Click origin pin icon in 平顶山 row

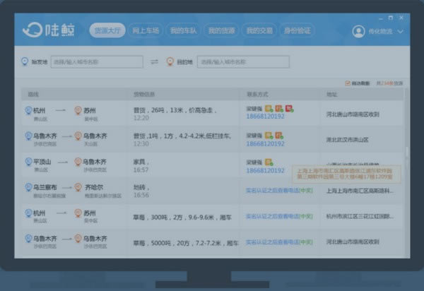click(x=28, y=162)
